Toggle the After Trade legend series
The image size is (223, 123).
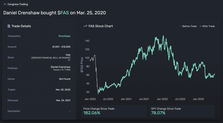point(207,26)
